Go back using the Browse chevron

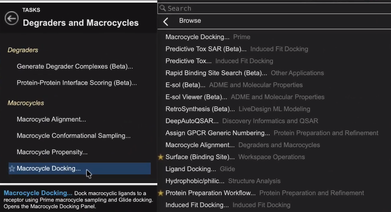166,21
